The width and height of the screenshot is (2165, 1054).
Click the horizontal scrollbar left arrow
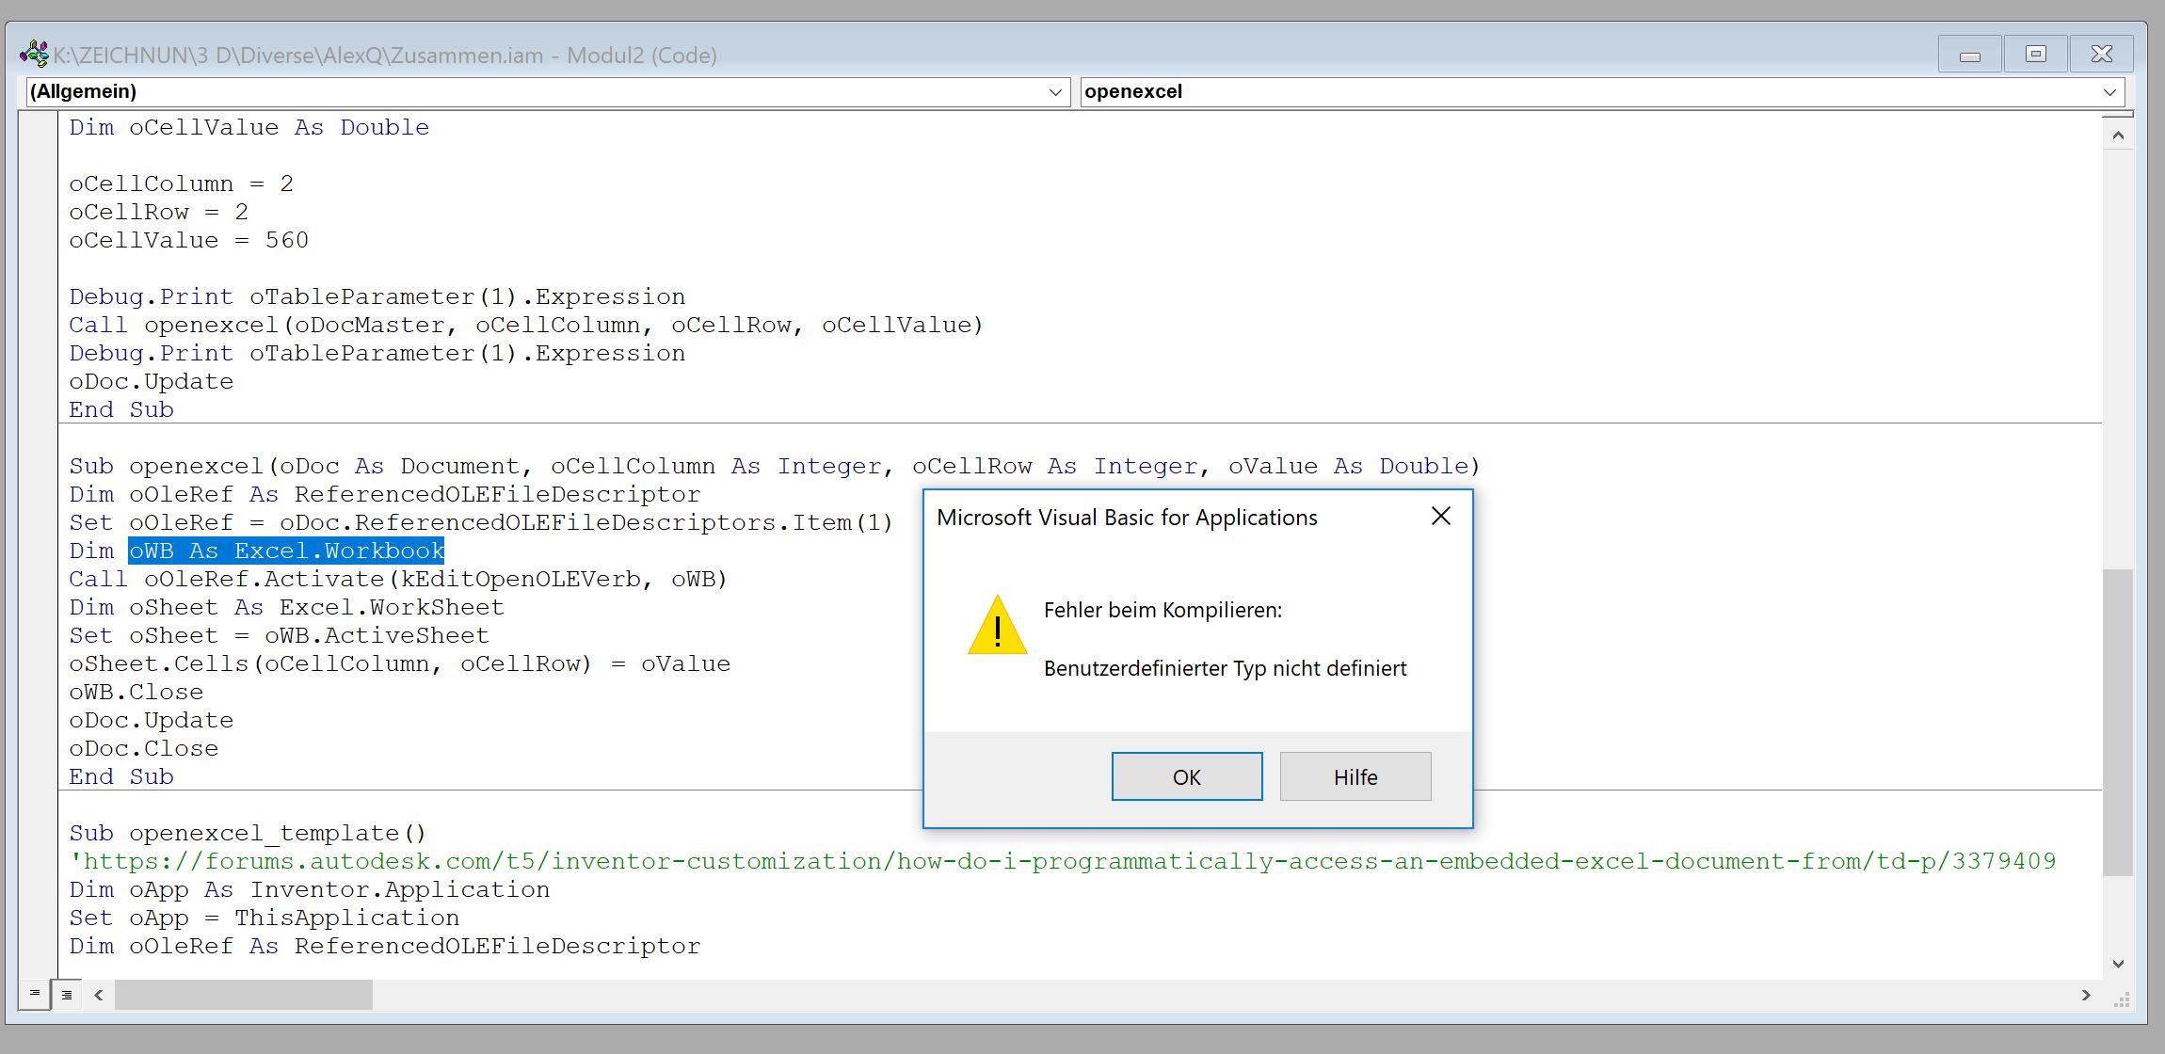[98, 995]
